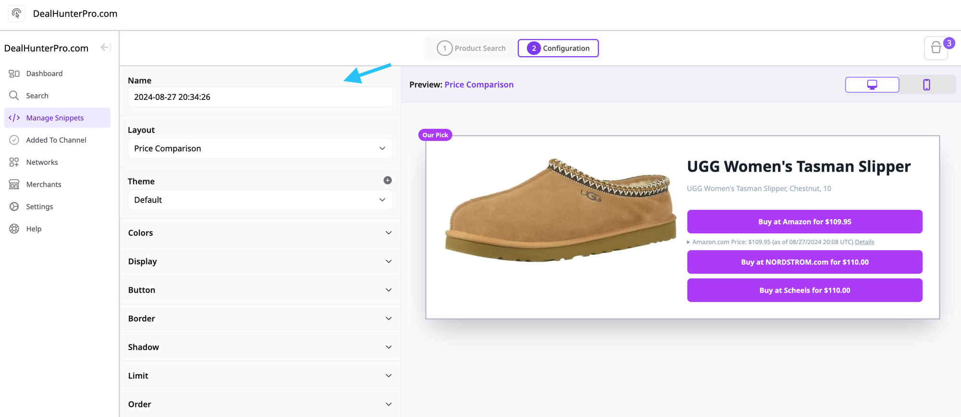
Task: Select the Configuration step tab
Action: coord(558,48)
